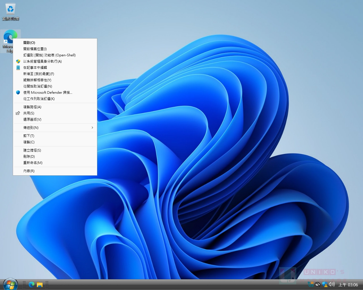Click the quick launch toolbar right grip handle
Screen dimensions: 363x290
point(47,284)
